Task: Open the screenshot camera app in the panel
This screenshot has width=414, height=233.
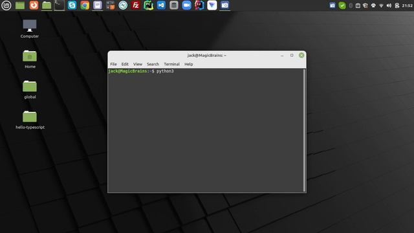Action: (224, 5)
